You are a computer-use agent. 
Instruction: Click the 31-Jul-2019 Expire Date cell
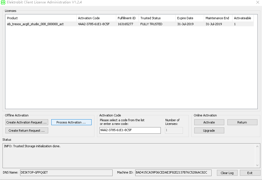pos(185,24)
